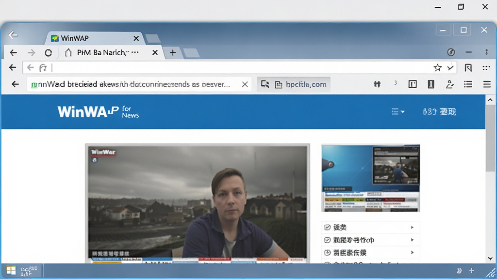Click the address bar inner back arrow

[x=30, y=67]
